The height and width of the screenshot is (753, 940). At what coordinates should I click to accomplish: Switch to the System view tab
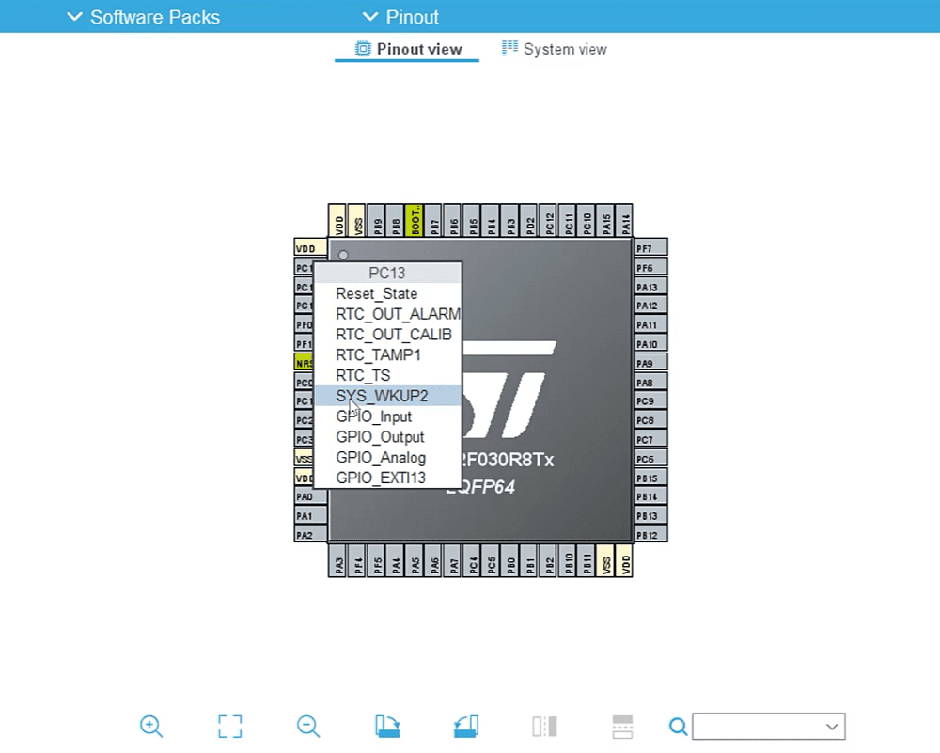[554, 49]
